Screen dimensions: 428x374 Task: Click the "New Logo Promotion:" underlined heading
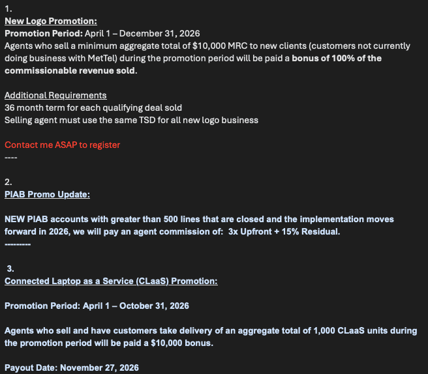tap(50, 21)
